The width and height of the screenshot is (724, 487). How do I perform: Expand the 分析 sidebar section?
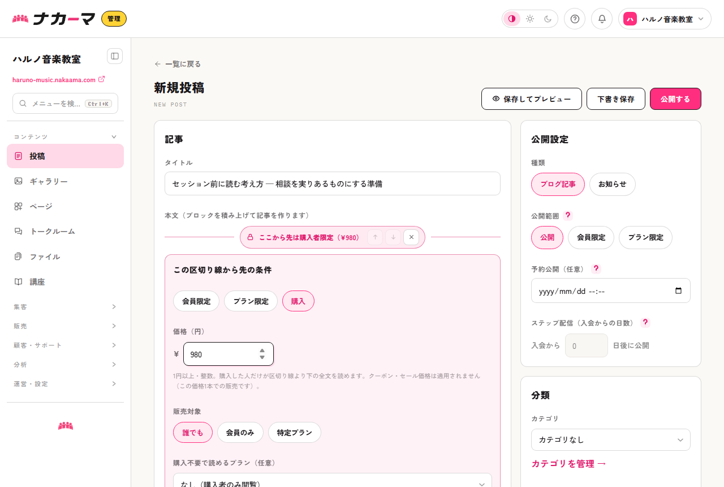pos(66,365)
